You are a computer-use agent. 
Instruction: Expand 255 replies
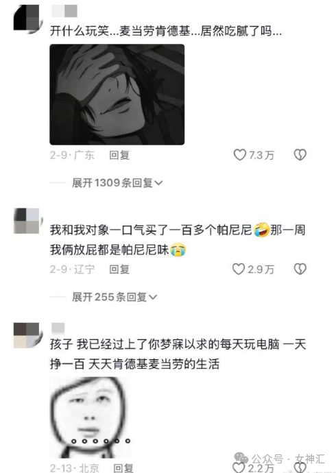click(115, 297)
